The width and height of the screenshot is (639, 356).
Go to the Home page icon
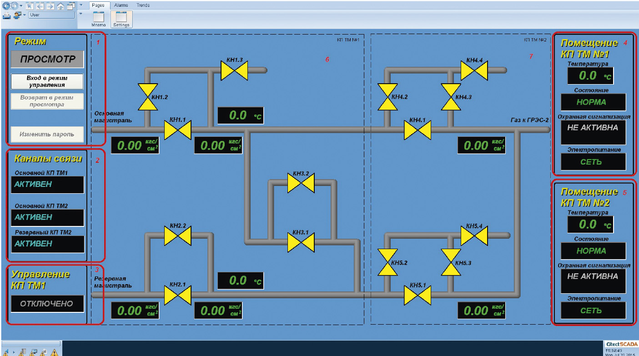pos(60,6)
